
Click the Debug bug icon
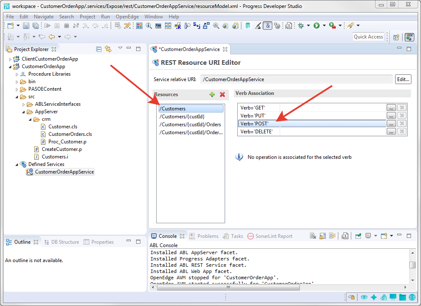301,25
